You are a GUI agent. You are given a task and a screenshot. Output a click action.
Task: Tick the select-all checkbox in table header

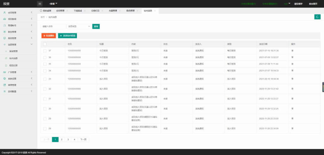point(45,44)
